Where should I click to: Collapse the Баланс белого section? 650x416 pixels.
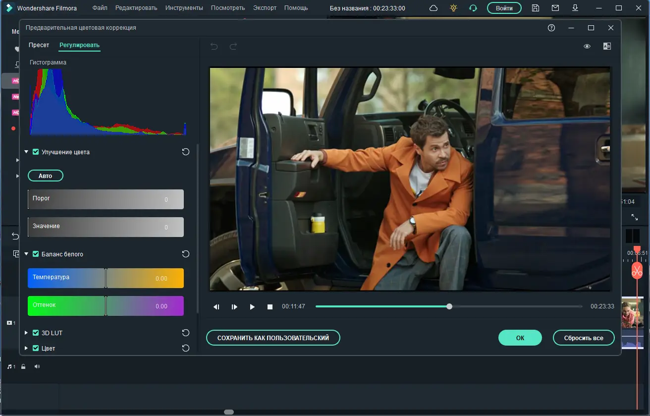point(26,254)
